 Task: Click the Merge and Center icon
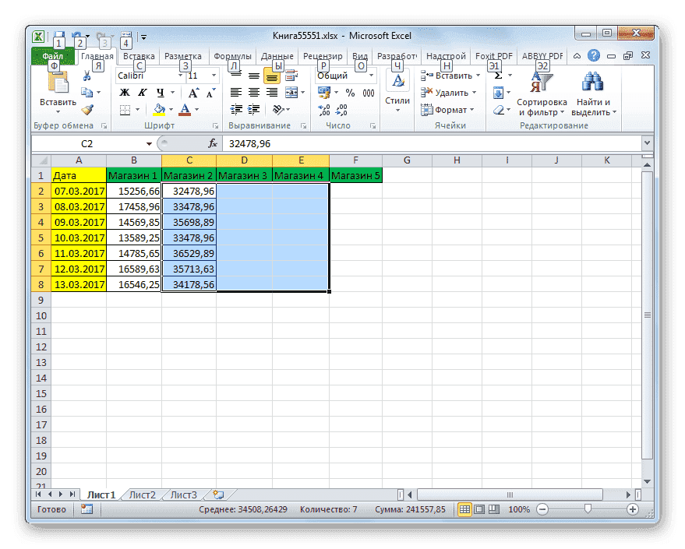293,91
